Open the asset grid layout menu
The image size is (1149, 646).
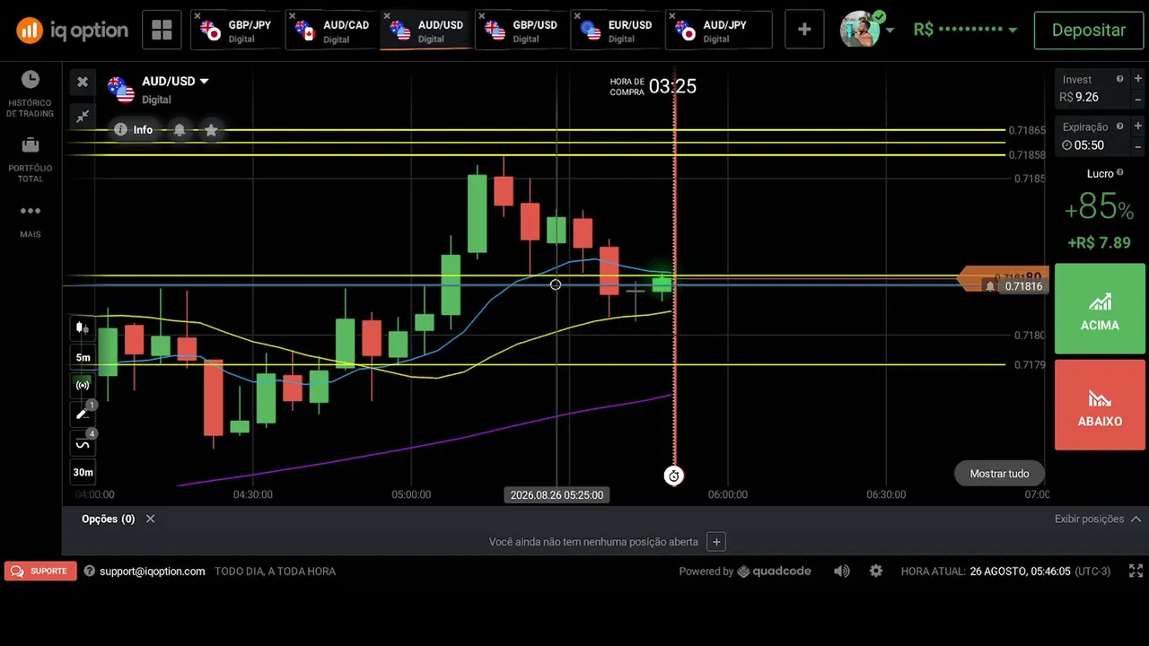pyautogui.click(x=162, y=30)
